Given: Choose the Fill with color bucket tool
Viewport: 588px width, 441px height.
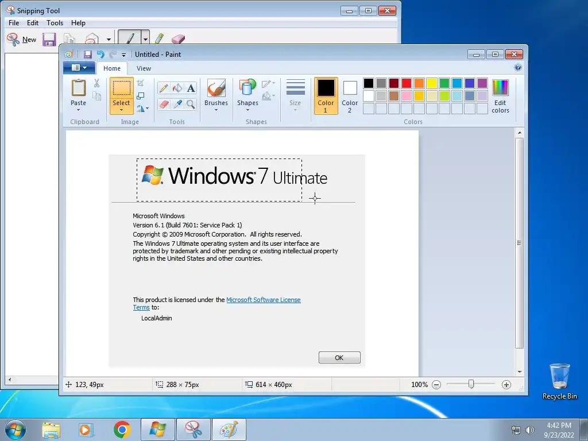Looking at the screenshot, I should (177, 88).
